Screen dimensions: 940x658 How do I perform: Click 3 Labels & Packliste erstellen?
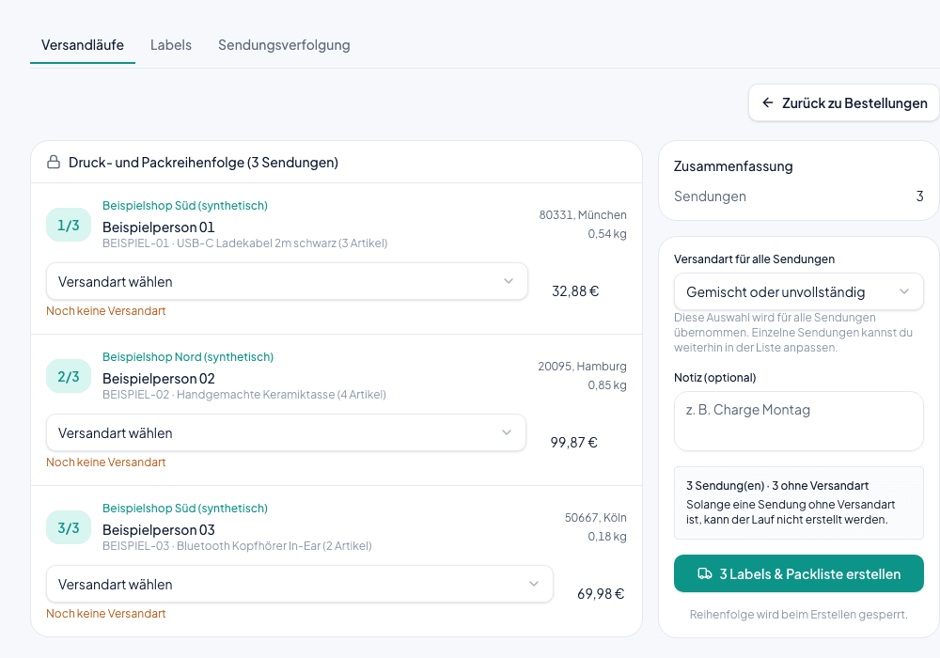798,573
